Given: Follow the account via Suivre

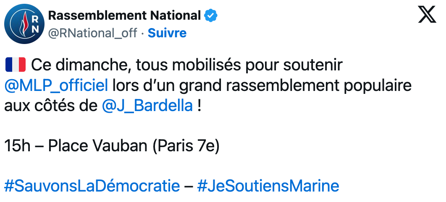Looking at the screenshot, I should coord(167,33).
